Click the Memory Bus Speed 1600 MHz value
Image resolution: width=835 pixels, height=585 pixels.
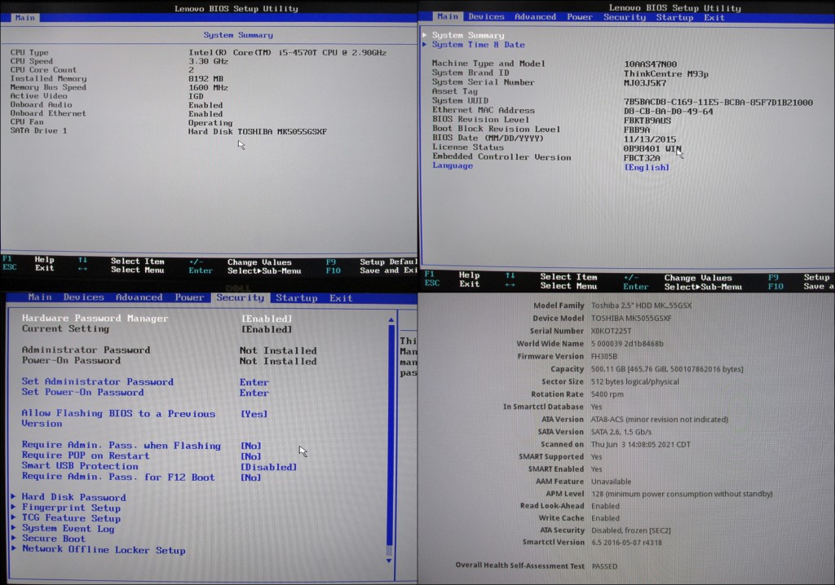pos(208,88)
